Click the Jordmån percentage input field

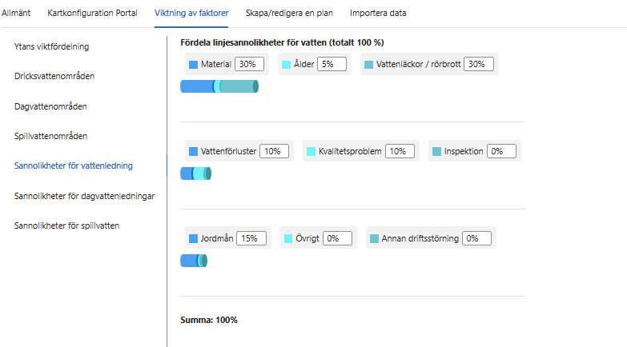252,238
